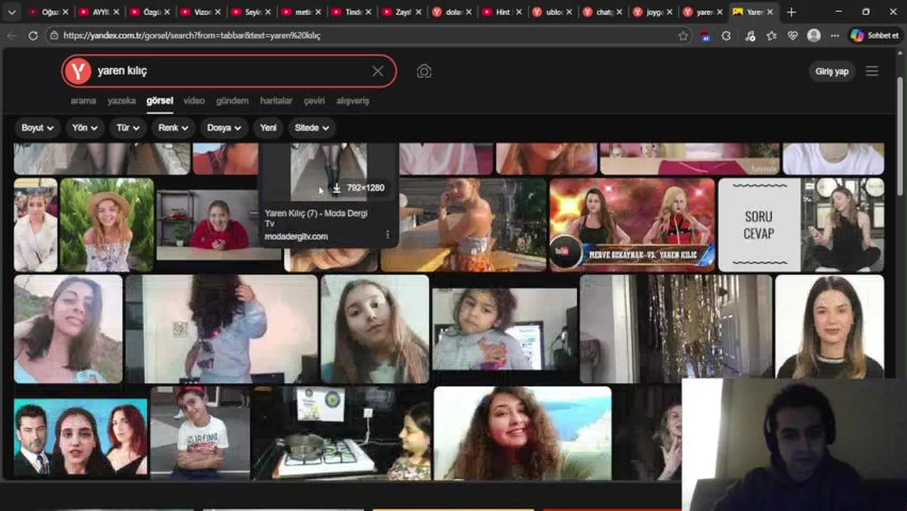Open the thumbnail showing a gas stove
Image resolution: width=907 pixels, height=511 pixels.
(x=343, y=433)
